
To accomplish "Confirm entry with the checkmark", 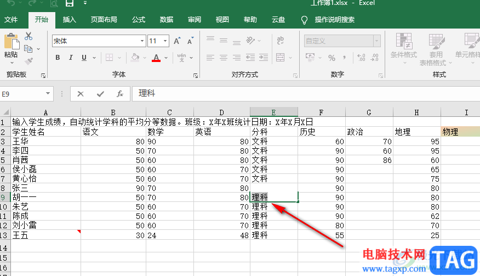I will pyautogui.click(x=100, y=94).
